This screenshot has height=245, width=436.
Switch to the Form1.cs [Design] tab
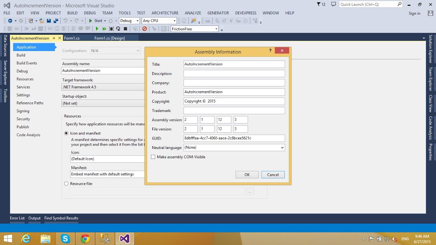(109, 38)
